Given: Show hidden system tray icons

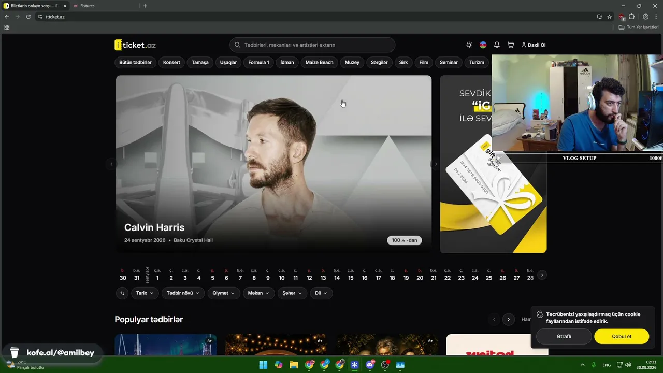Looking at the screenshot, I should [582, 365].
